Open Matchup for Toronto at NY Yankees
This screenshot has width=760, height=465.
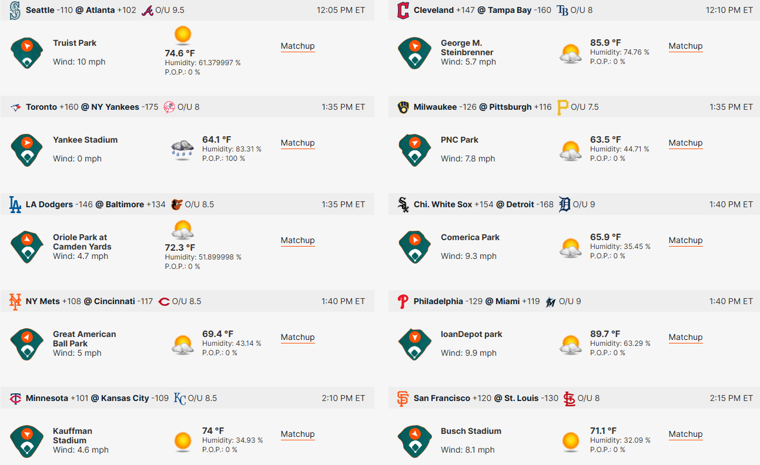tap(297, 143)
